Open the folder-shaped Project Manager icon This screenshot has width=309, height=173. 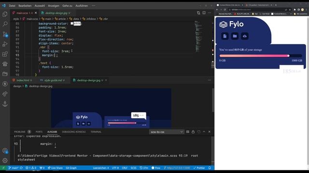(x=5, y=74)
